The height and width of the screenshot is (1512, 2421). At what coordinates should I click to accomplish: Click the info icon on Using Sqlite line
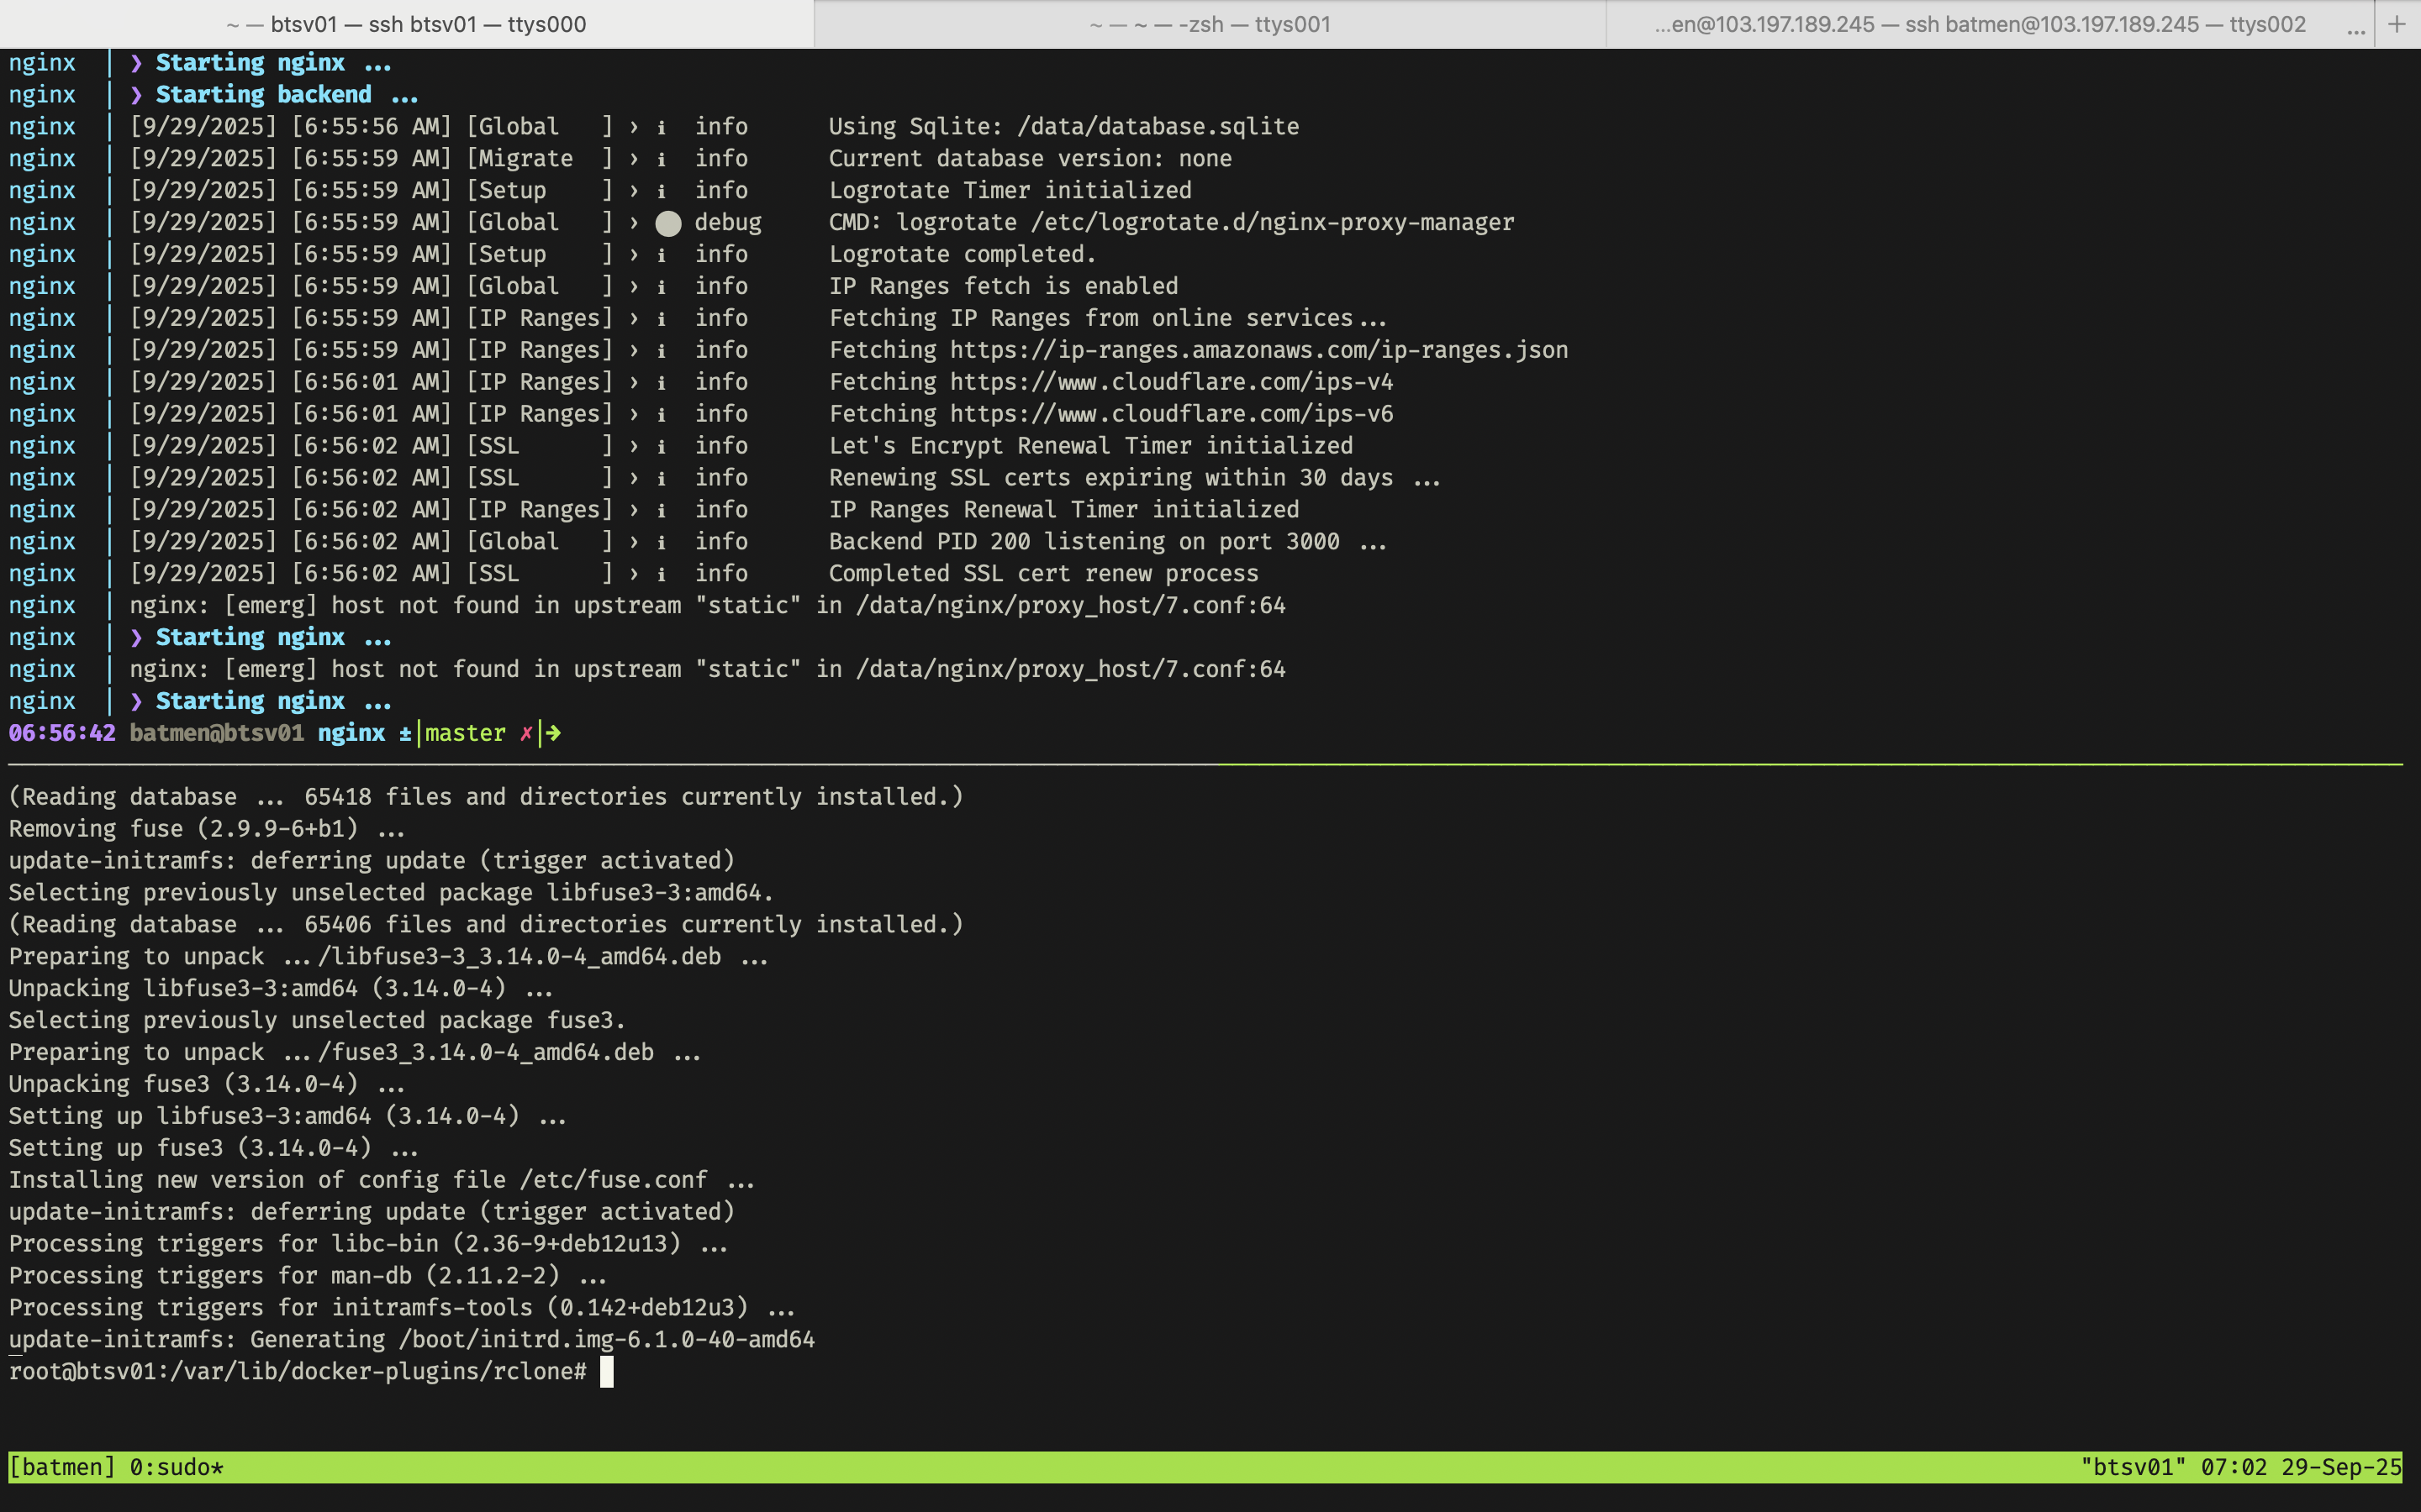pyautogui.click(x=662, y=128)
